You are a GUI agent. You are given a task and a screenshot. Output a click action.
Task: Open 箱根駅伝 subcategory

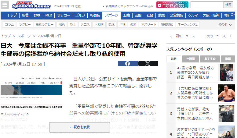click(167, 24)
